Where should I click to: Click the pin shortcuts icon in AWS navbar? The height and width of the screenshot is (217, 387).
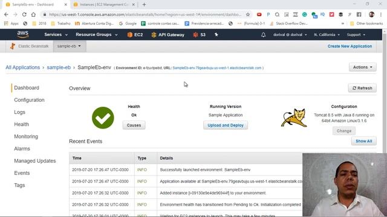pos(216,35)
